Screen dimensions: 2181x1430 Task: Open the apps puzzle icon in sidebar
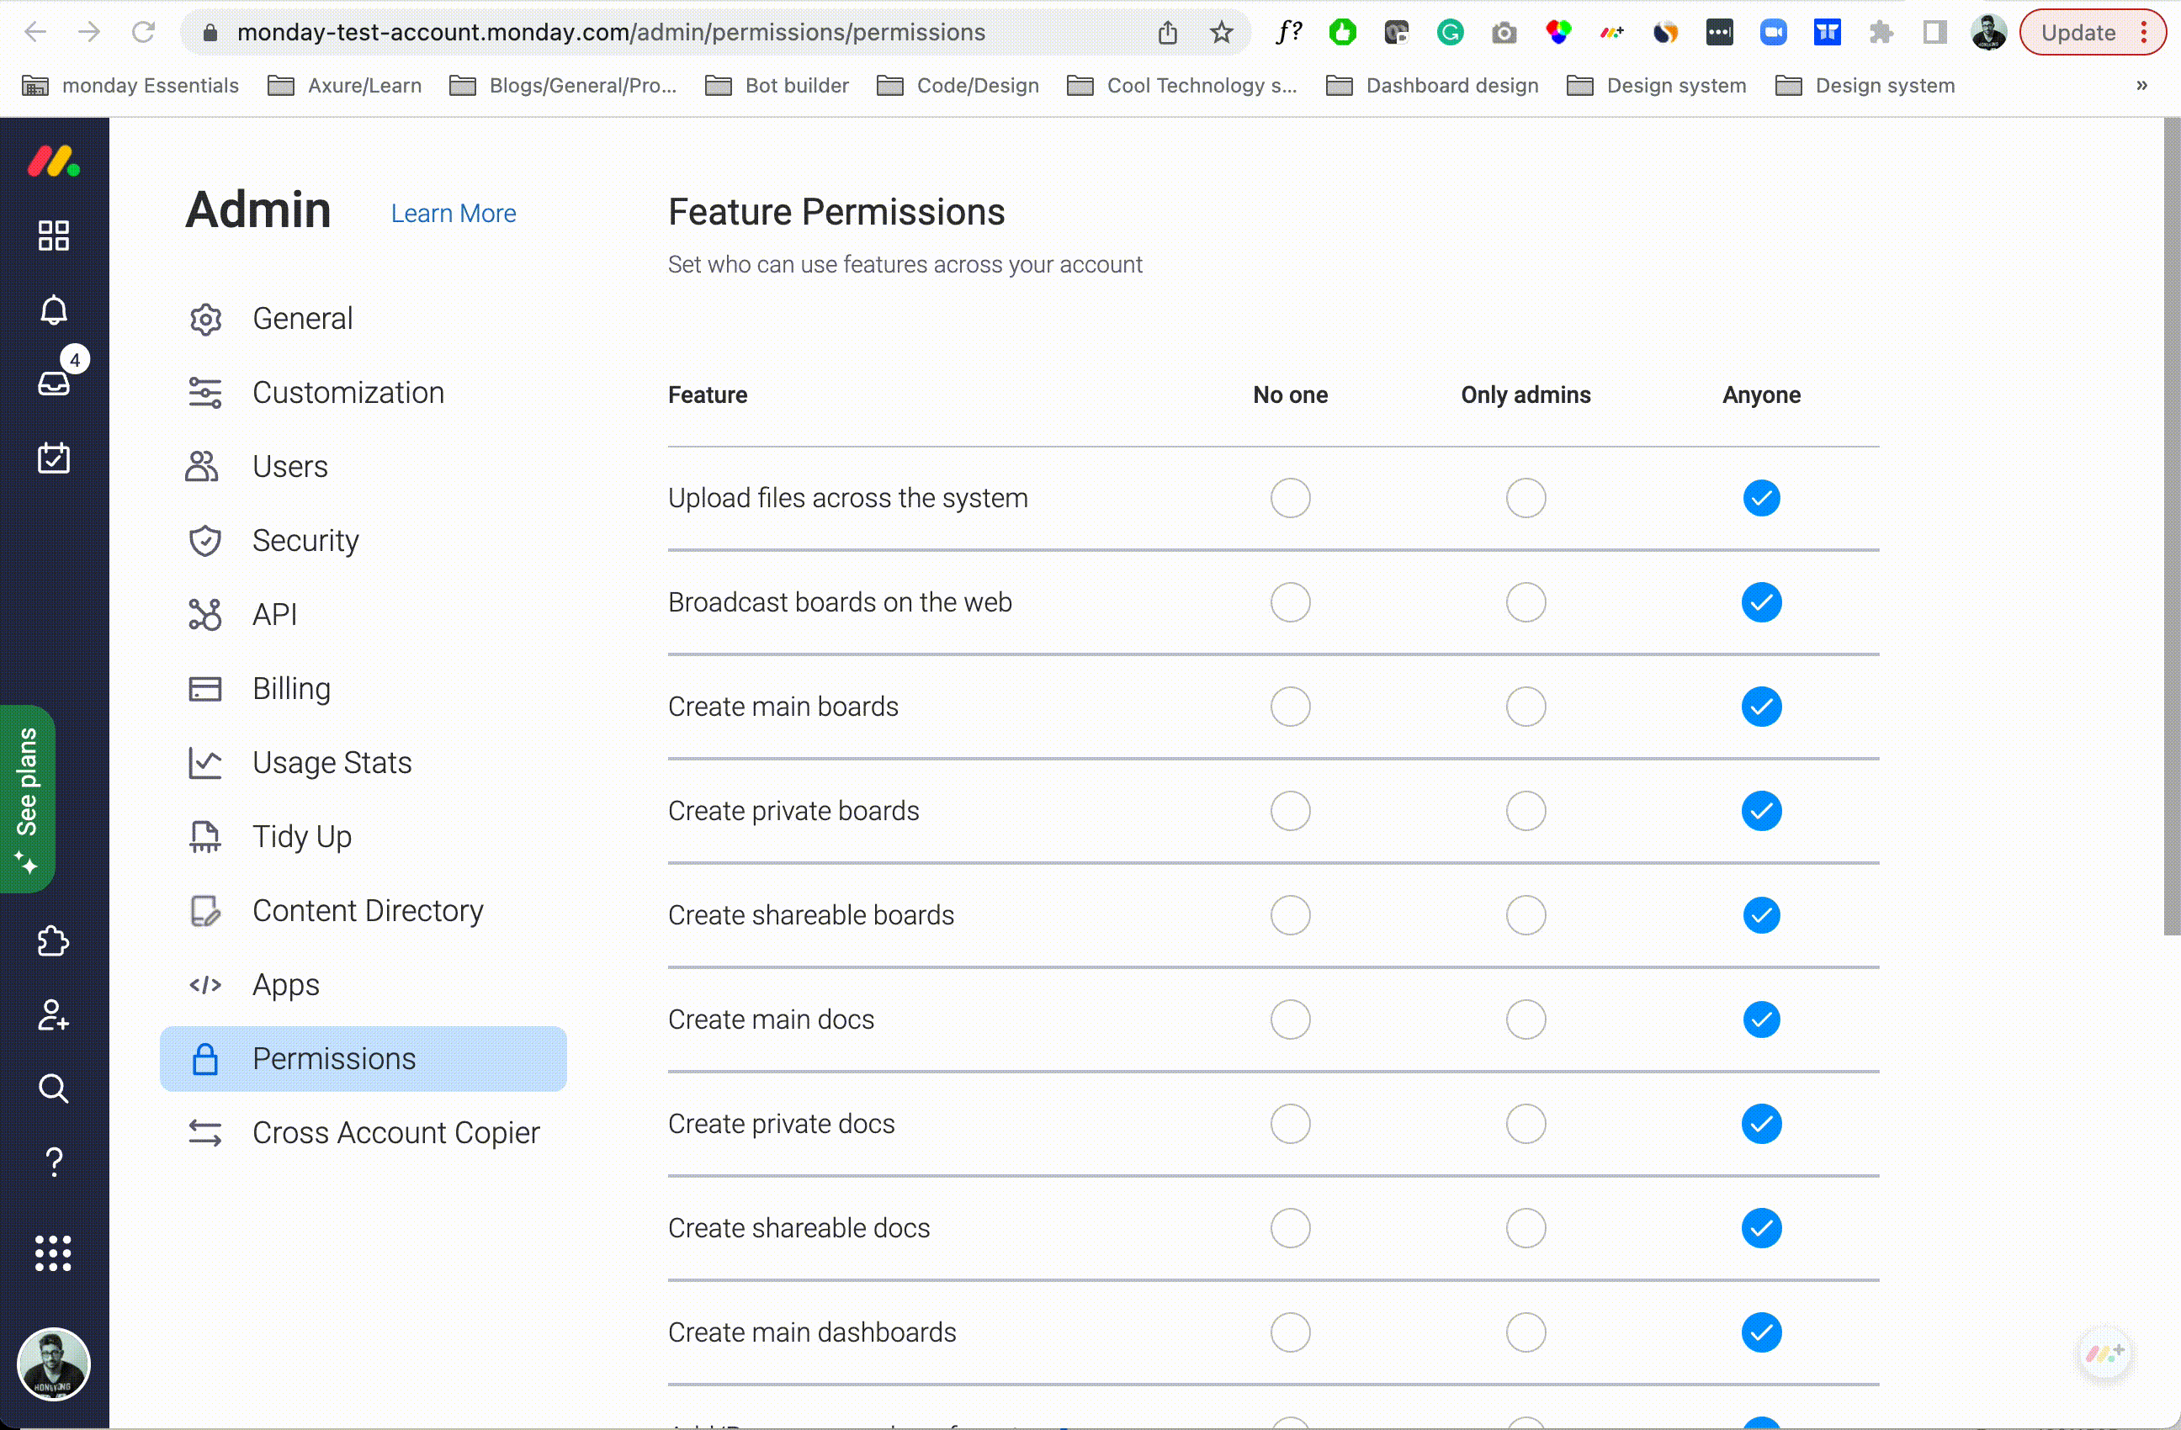[x=53, y=940]
